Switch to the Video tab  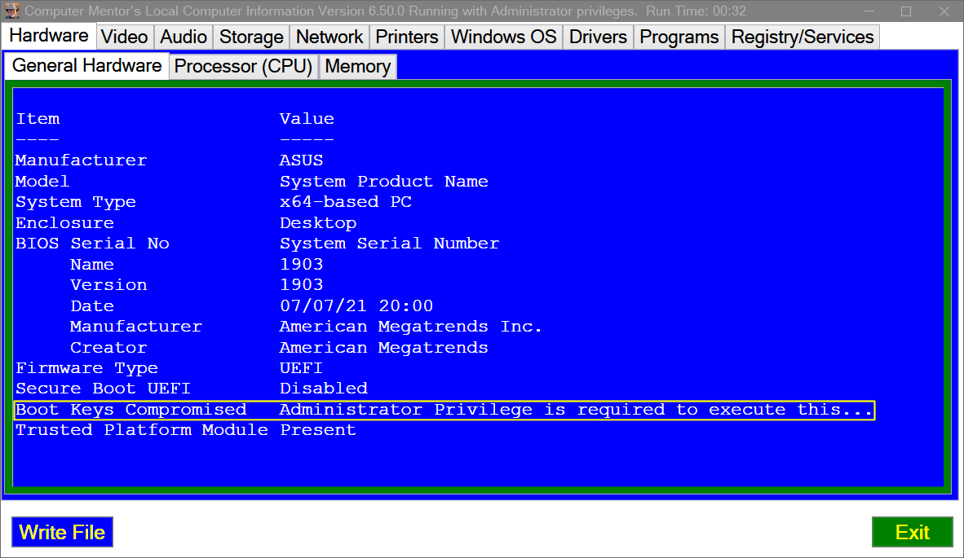click(125, 37)
